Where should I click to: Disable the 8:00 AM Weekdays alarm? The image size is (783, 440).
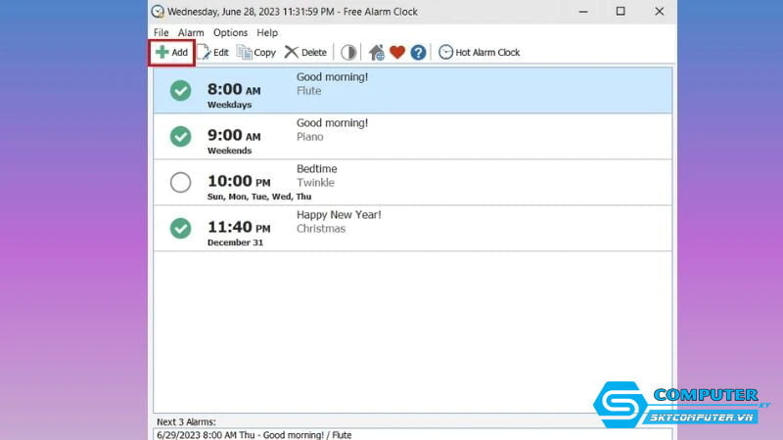click(180, 90)
